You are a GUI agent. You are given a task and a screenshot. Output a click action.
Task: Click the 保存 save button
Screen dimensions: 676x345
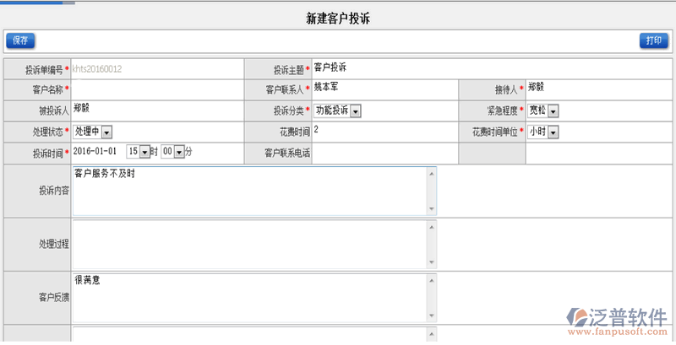click(x=20, y=40)
